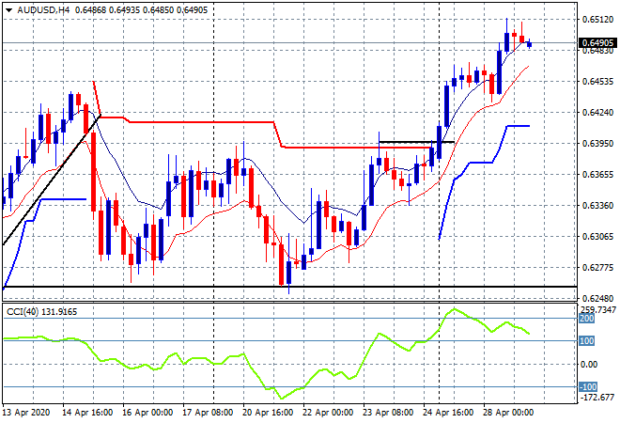This screenshot has height=423, width=620.
Task: Click the CCI maximum value 259.7347
Action: point(598,309)
